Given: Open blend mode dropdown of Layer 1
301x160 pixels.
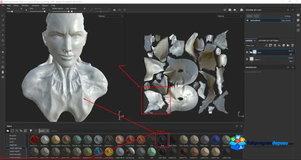Looking at the screenshot, I should [x=291, y=58].
